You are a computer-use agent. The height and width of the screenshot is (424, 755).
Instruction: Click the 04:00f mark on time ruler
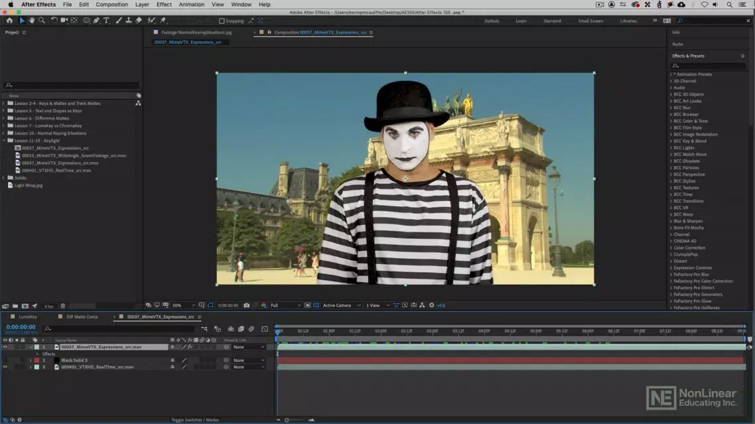click(484, 330)
